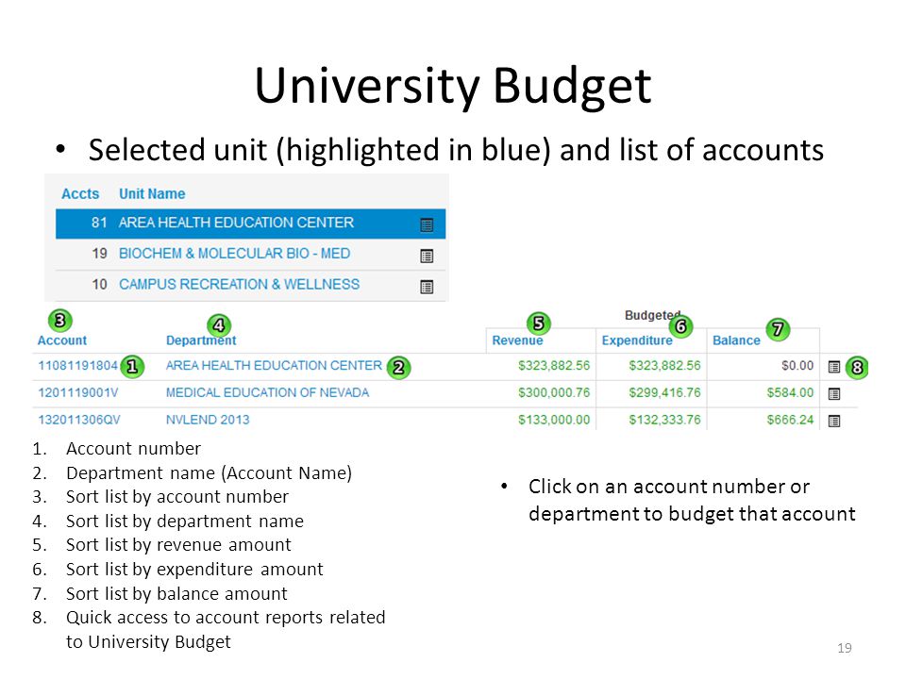Sort list by Account column header
This screenshot has height=679, width=906.
[62, 340]
